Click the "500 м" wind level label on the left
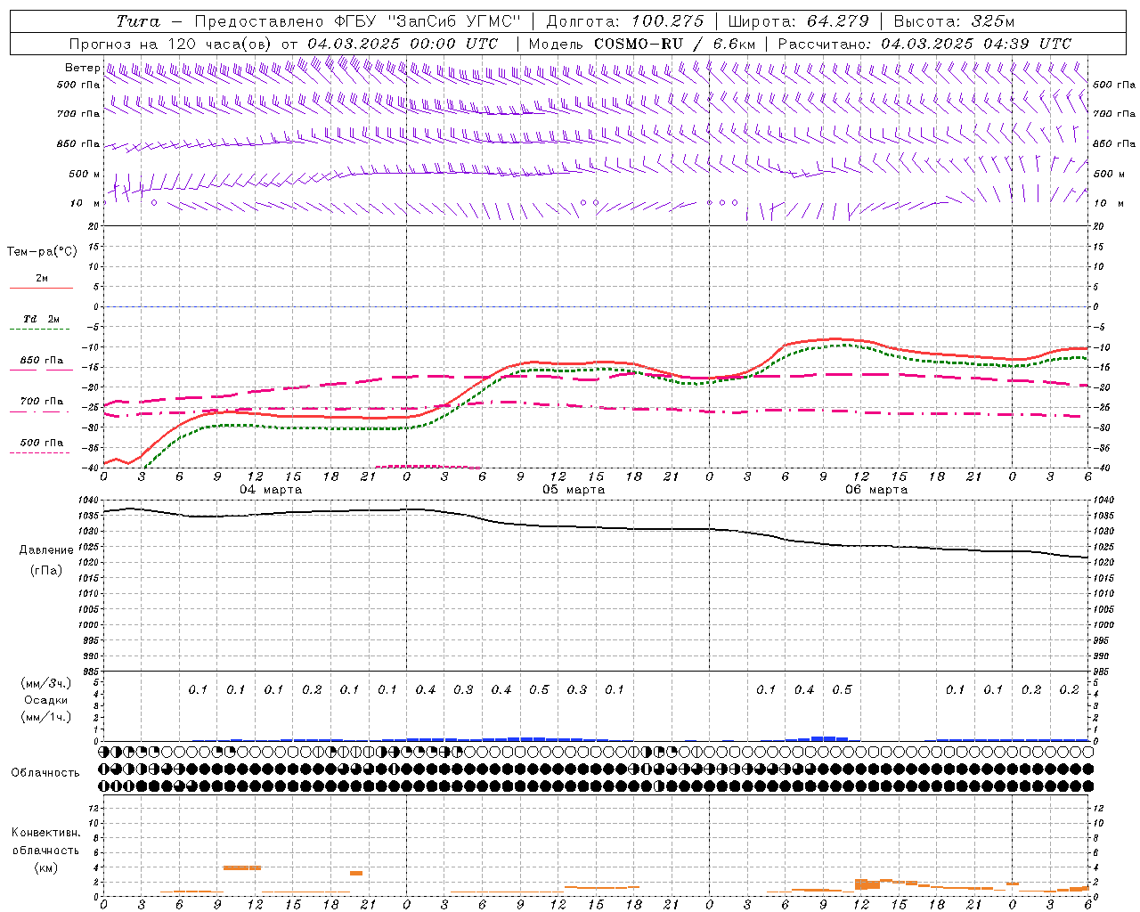 (x=85, y=174)
